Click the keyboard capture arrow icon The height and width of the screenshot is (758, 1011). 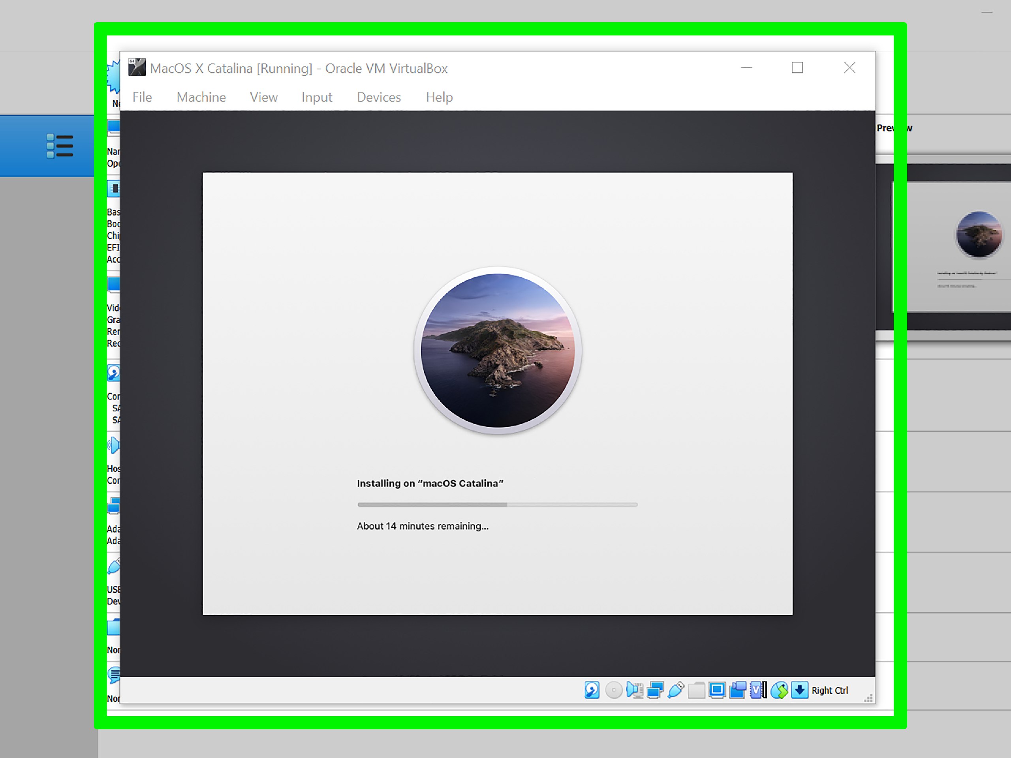tap(800, 690)
